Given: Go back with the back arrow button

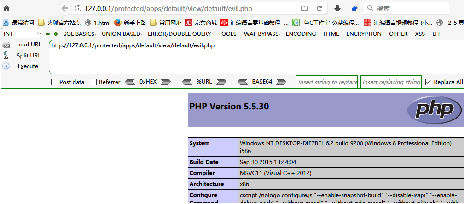Looking at the screenshot, I should [x=65, y=9].
